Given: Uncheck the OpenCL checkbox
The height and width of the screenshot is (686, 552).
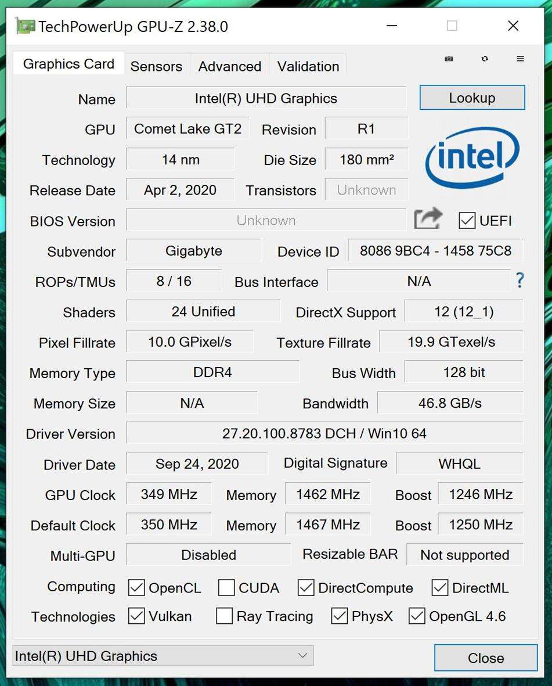Looking at the screenshot, I should (x=136, y=588).
